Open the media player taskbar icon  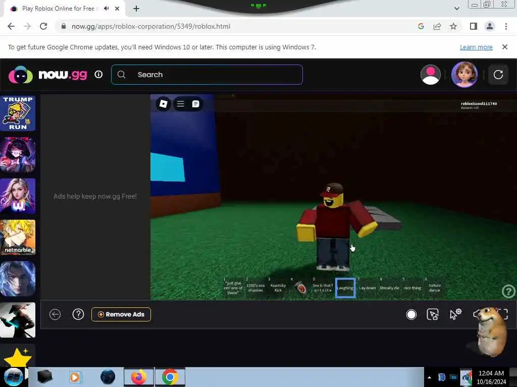[x=75, y=377]
